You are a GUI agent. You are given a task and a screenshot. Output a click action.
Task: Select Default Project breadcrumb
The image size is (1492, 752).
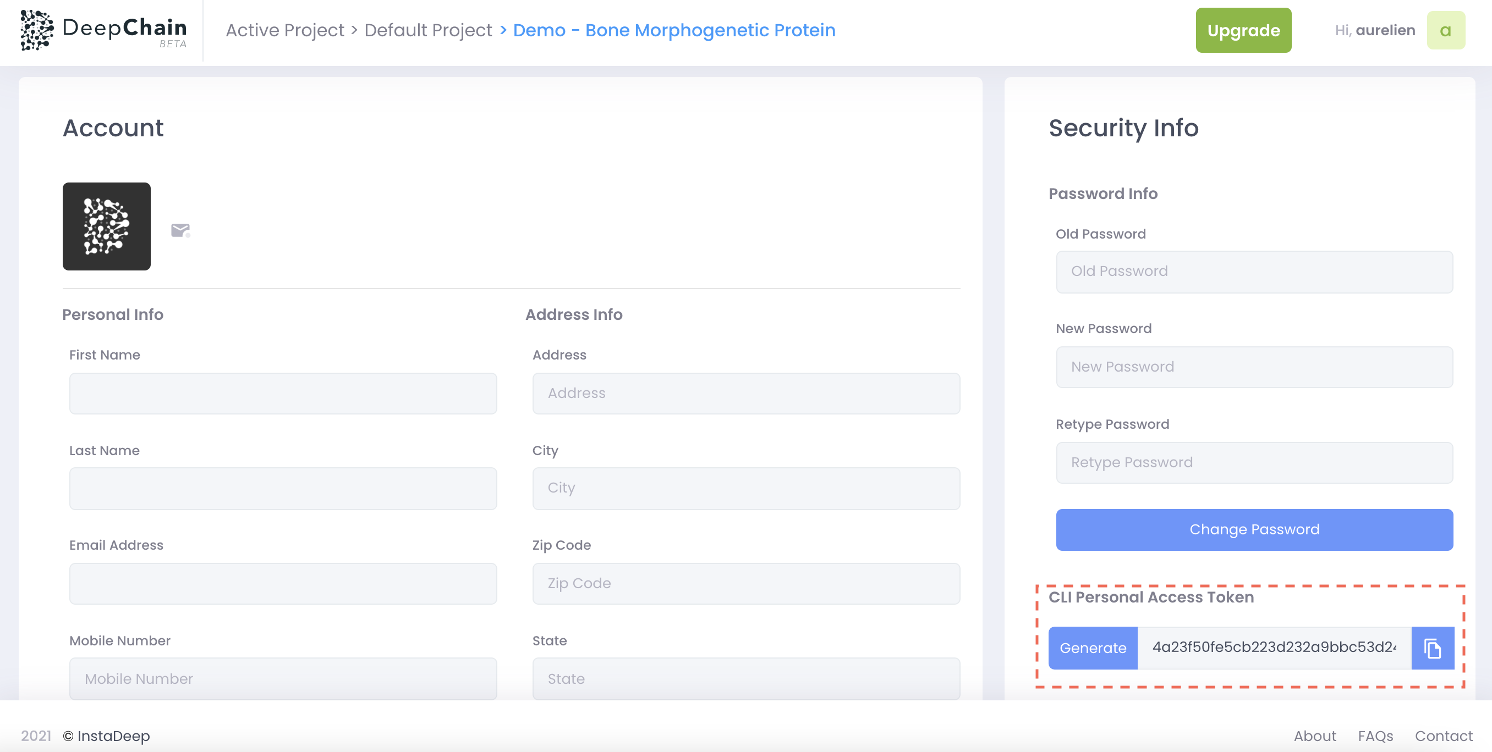(x=427, y=30)
